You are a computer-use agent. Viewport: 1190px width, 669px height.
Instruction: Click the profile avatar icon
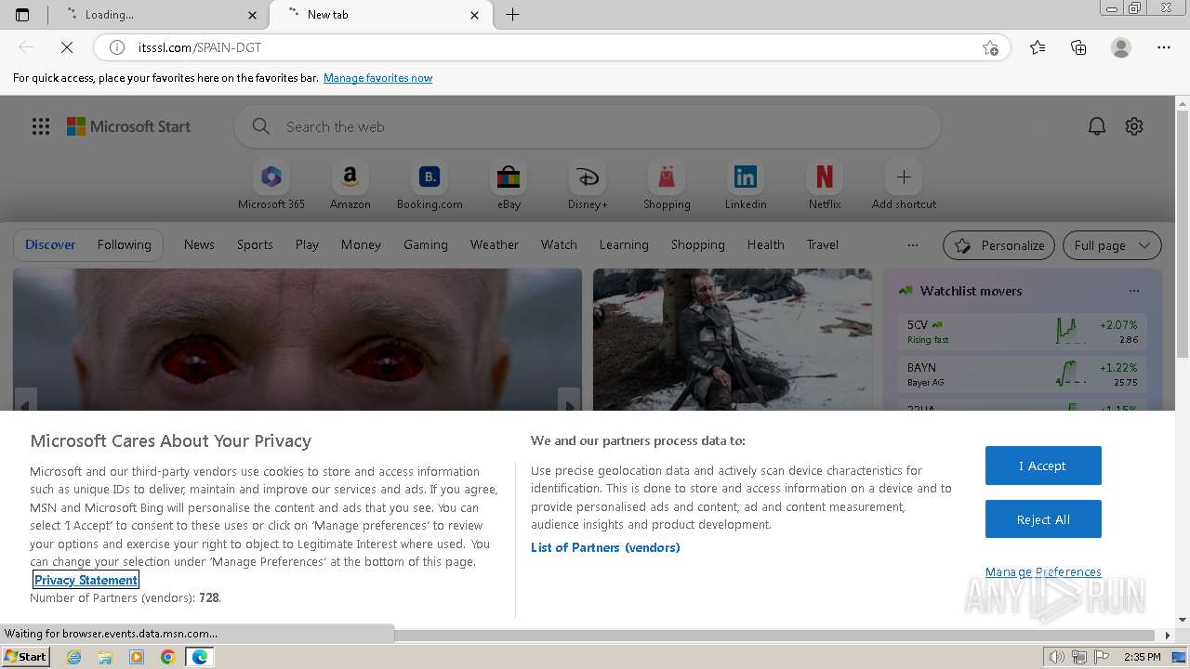click(1121, 47)
